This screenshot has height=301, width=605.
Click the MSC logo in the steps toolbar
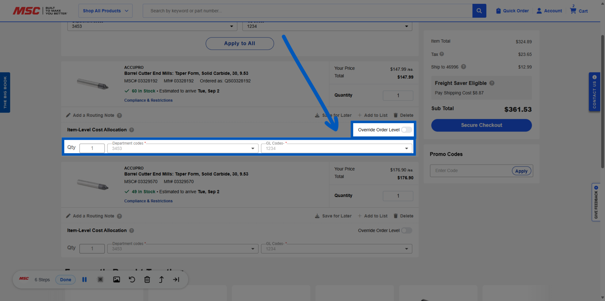coord(24,279)
